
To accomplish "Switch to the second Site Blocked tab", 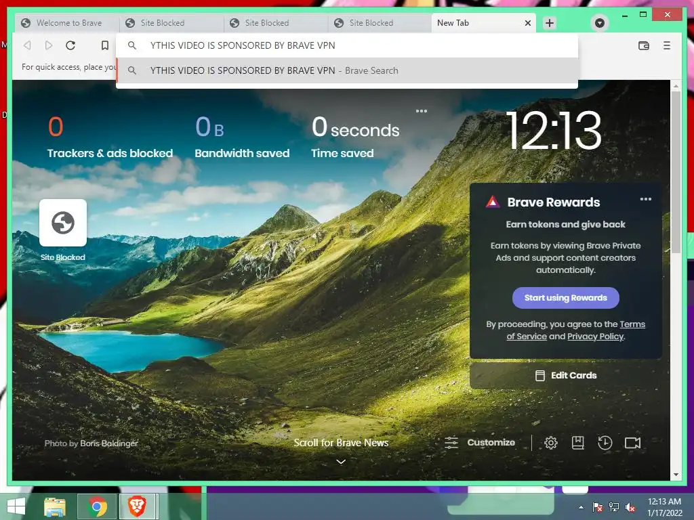I will pos(277,23).
